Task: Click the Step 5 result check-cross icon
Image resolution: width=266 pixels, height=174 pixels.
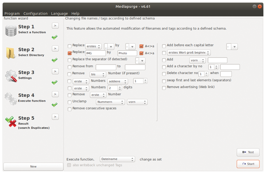Action: [11, 121]
